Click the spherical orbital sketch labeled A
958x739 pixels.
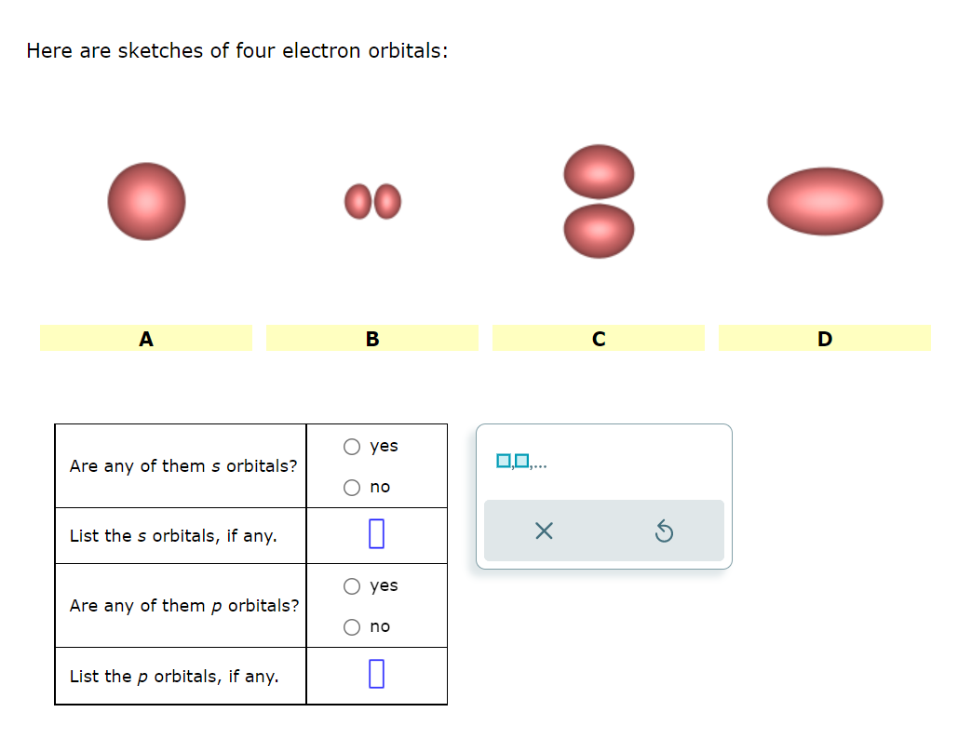146,201
